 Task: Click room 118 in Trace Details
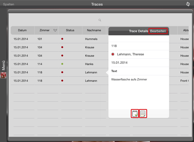coord(114,46)
